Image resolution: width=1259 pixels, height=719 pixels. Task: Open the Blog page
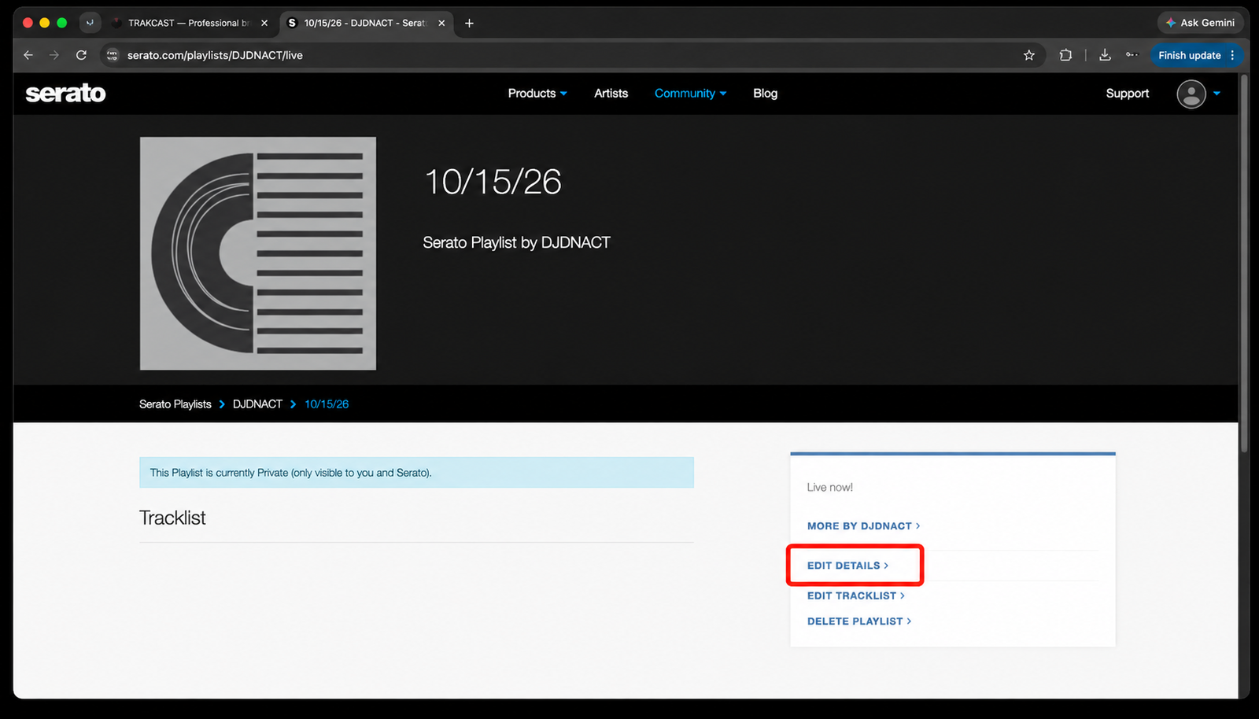(x=765, y=93)
